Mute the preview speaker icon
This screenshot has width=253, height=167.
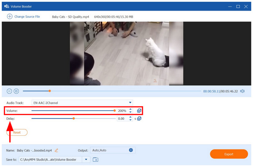[242, 91]
